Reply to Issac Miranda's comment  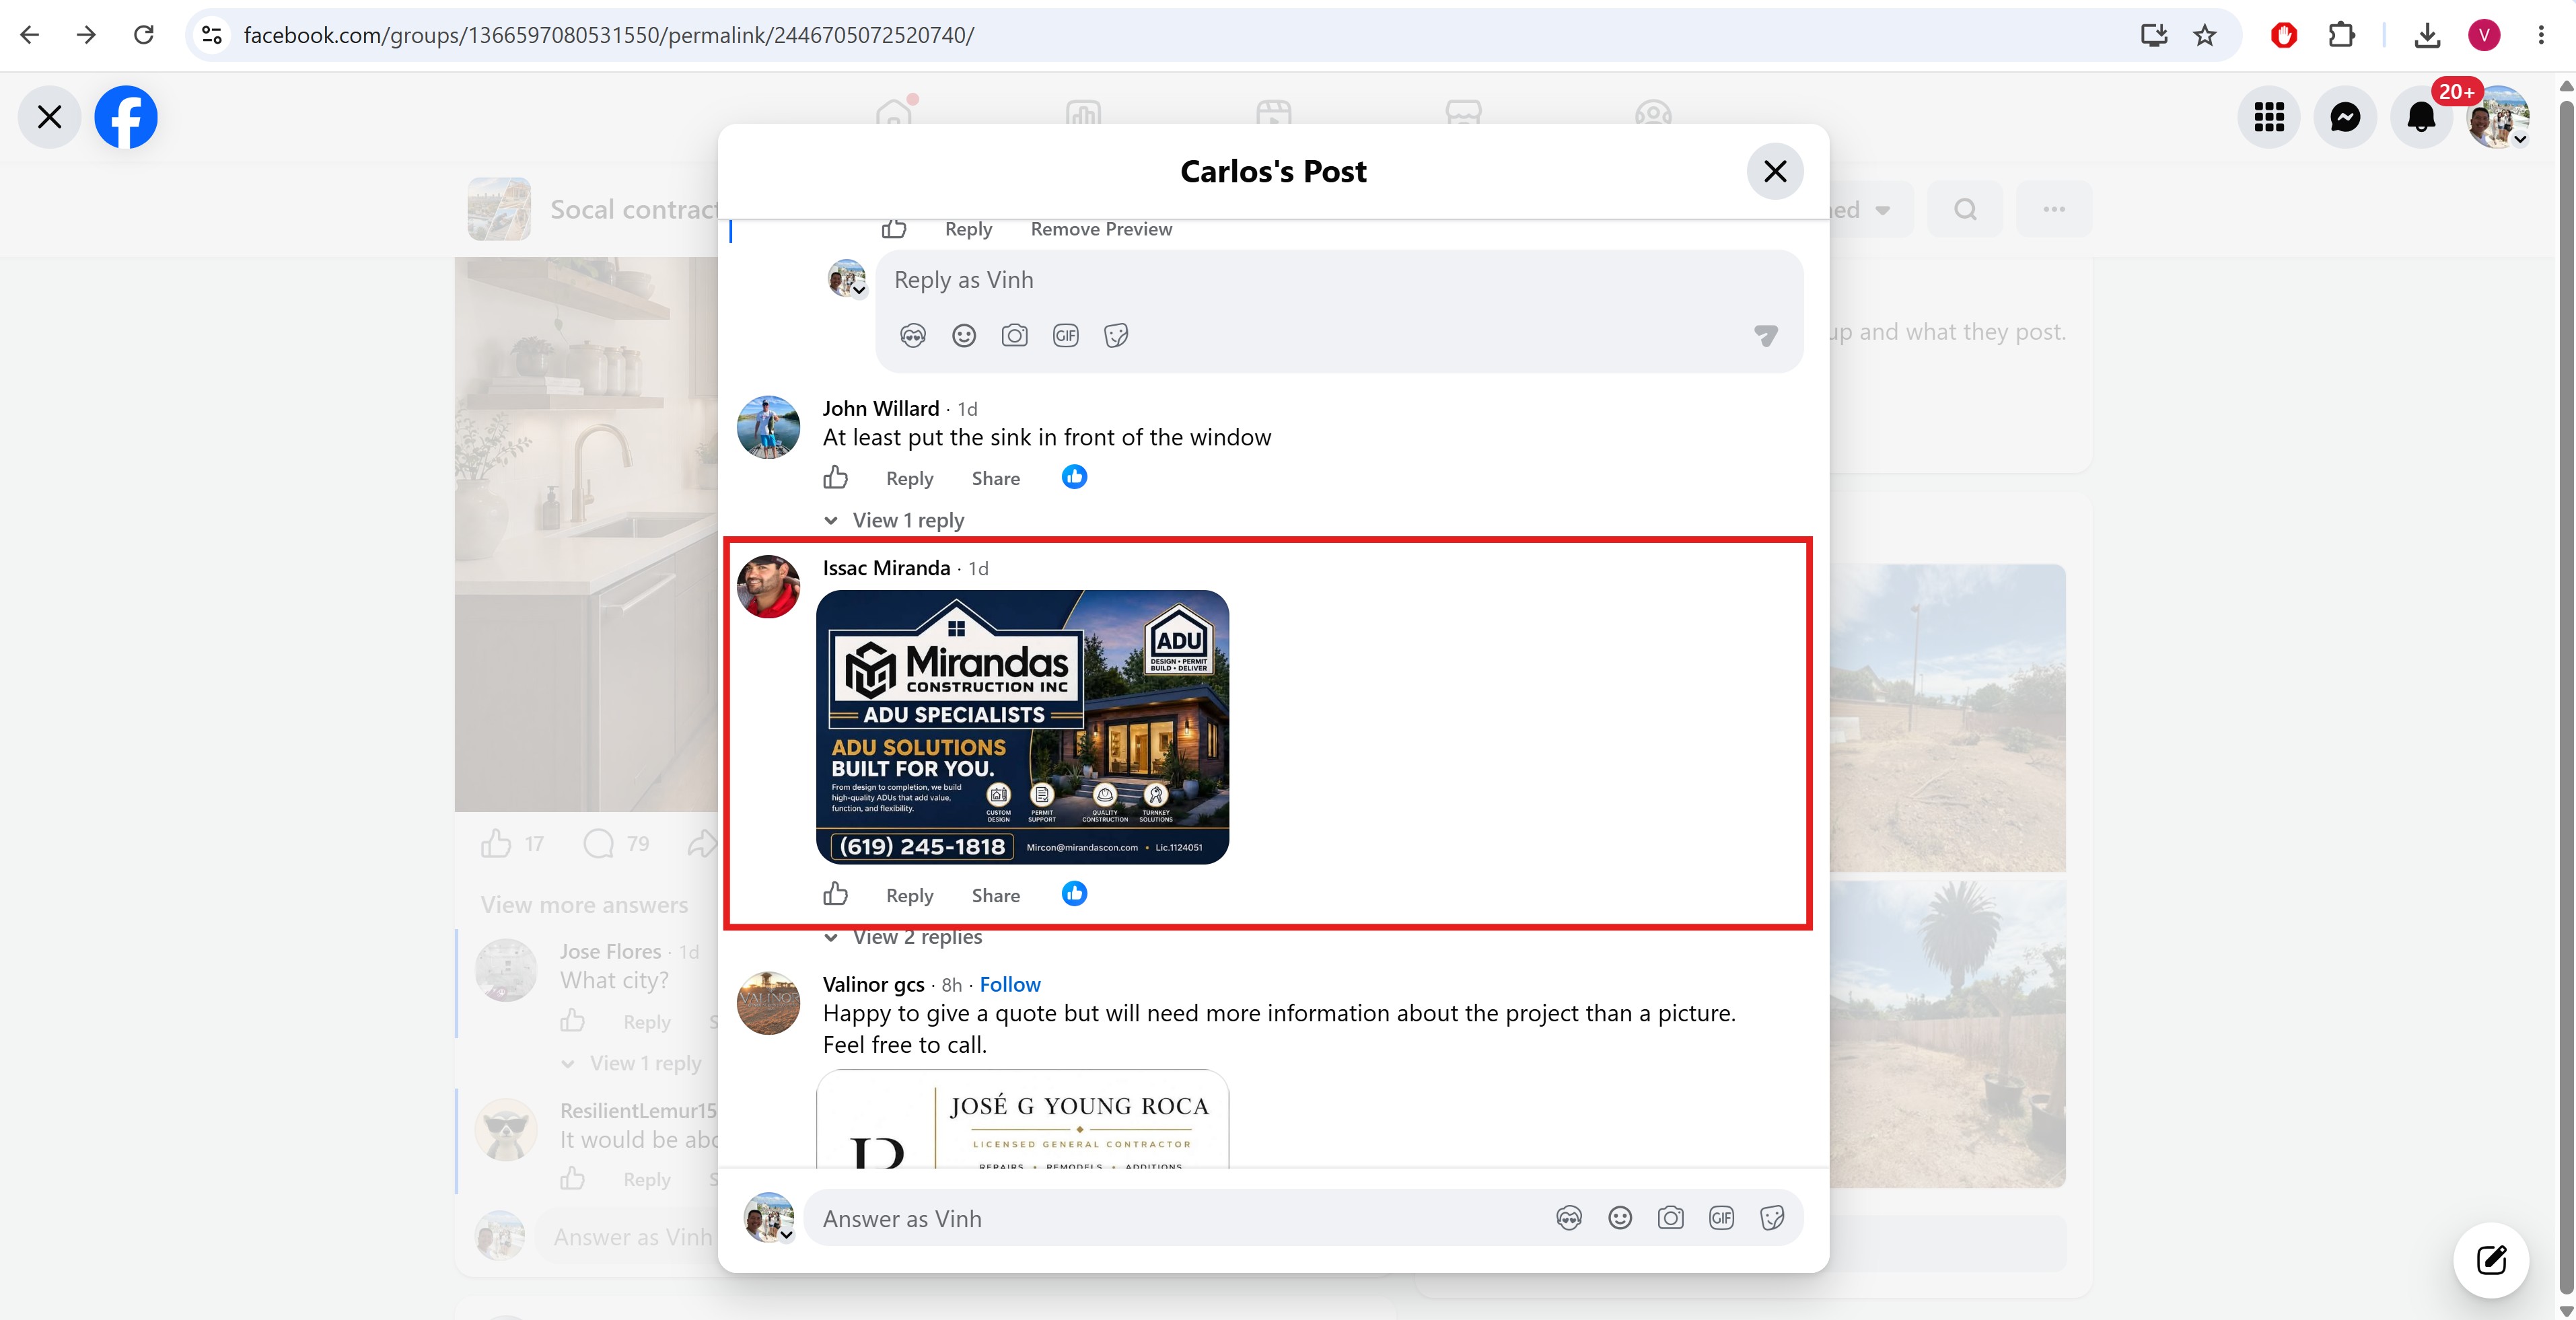point(909,896)
